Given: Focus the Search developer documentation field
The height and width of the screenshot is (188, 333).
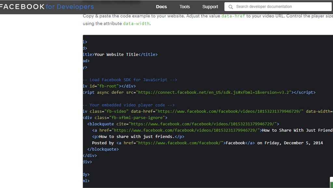Looking at the screenshot, I should [278, 7].
